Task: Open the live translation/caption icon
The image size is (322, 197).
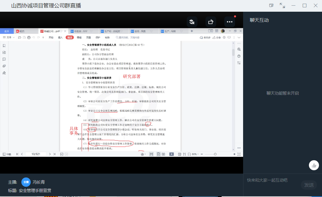Action: 192,22
